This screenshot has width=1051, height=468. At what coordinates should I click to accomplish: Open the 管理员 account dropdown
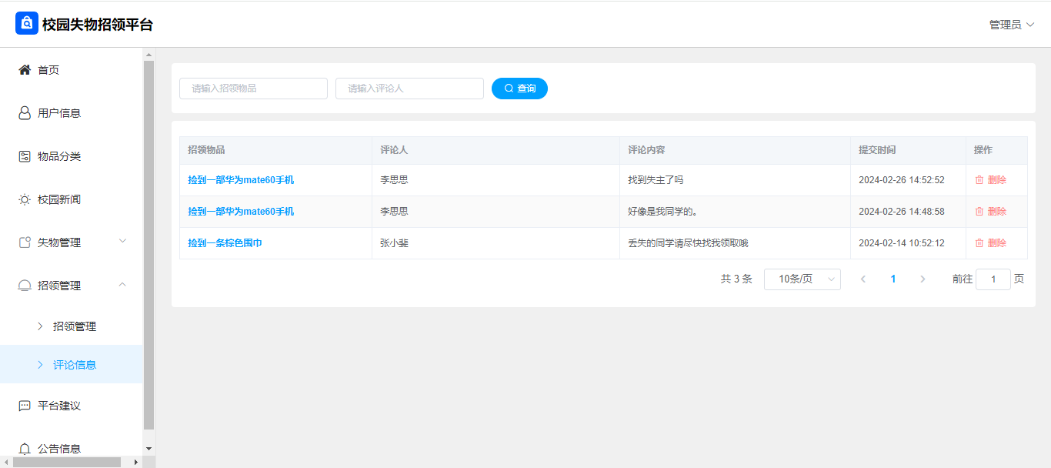coord(1011,25)
